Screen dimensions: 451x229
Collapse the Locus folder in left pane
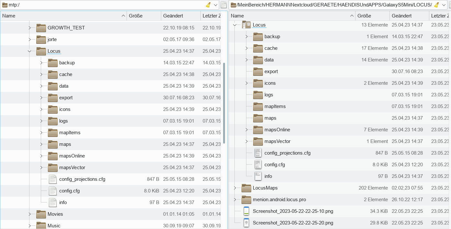[29, 51]
